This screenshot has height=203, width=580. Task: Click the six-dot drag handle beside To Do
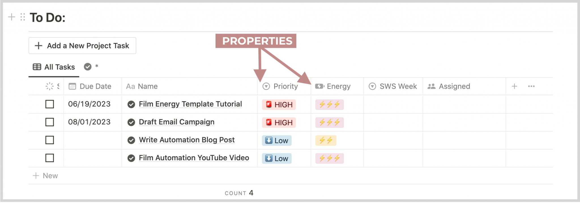pos(23,17)
